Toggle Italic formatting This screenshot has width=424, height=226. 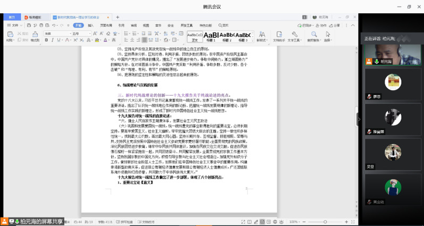(53, 40)
